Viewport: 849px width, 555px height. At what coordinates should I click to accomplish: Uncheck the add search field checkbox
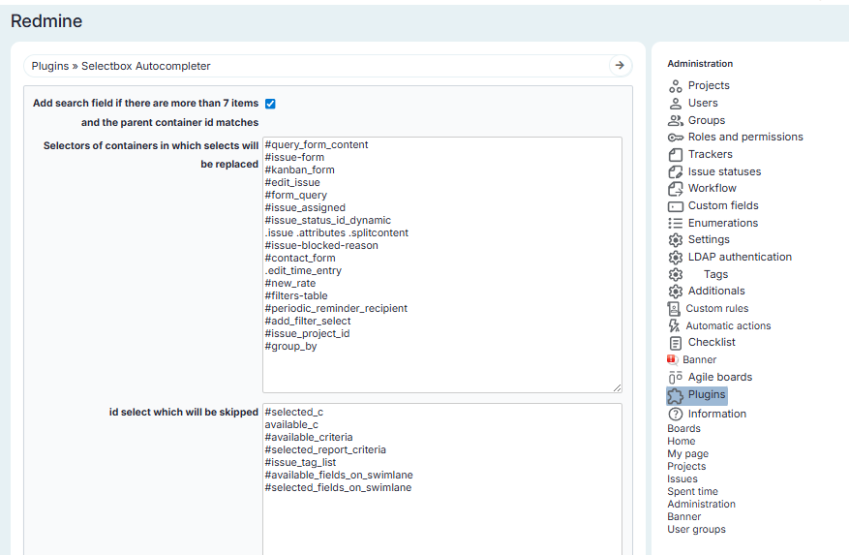pyautogui.click(x=270, y=104)
